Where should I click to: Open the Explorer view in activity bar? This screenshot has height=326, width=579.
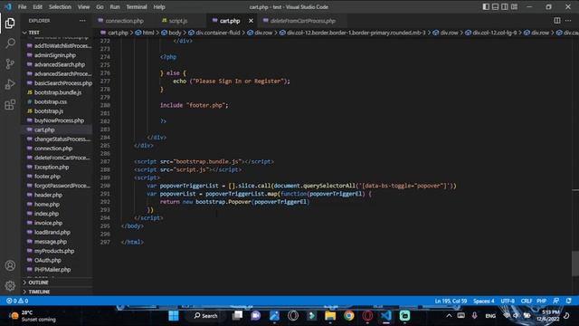pyautogui.click(x=10, y=24)
